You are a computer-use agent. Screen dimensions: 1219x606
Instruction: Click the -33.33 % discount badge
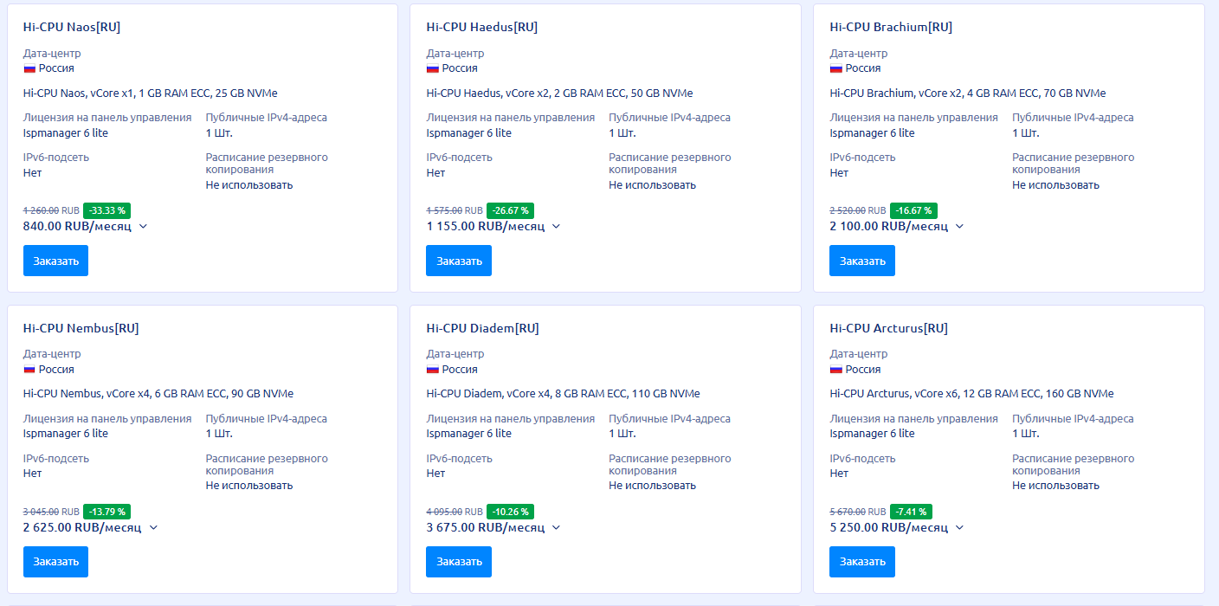tap(106, 210)
